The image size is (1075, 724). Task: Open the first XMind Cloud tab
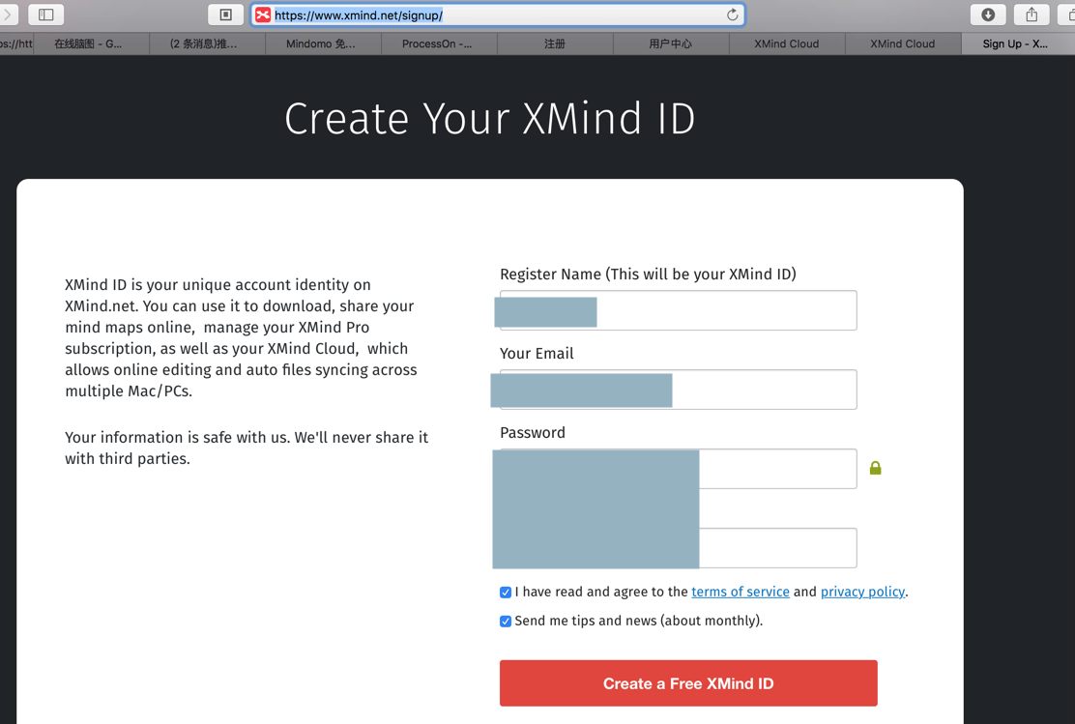pos(786,43)
